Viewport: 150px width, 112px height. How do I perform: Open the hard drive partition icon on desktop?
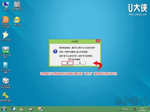click(x=17, y=6)
